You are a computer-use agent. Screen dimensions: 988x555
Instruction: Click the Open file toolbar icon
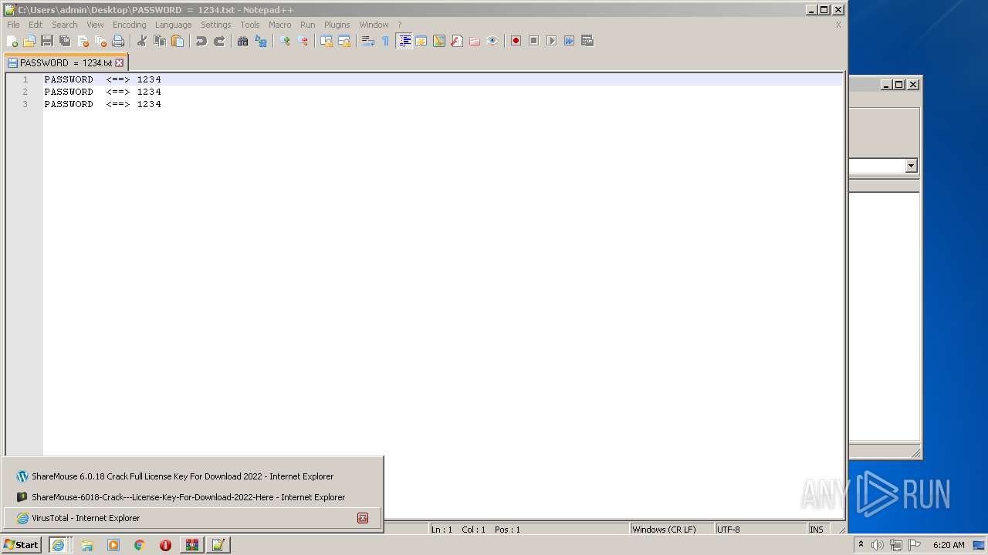tap(29, 41)
